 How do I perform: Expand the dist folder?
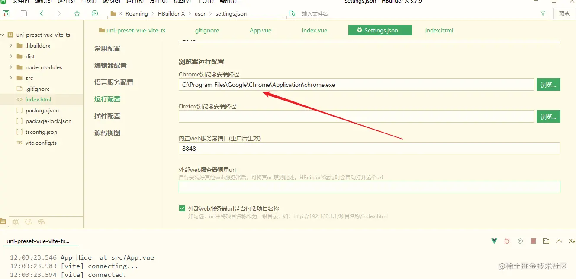(11, 56)
